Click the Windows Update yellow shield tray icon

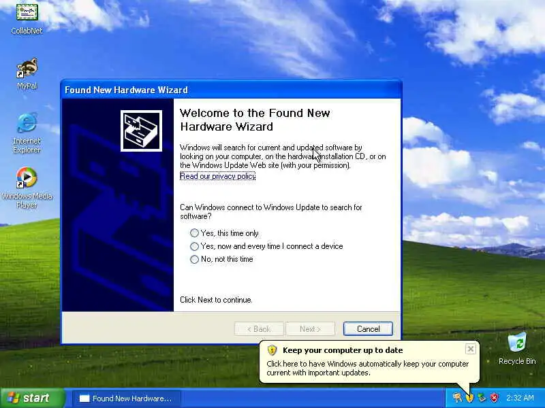click(x=470, y=398)
